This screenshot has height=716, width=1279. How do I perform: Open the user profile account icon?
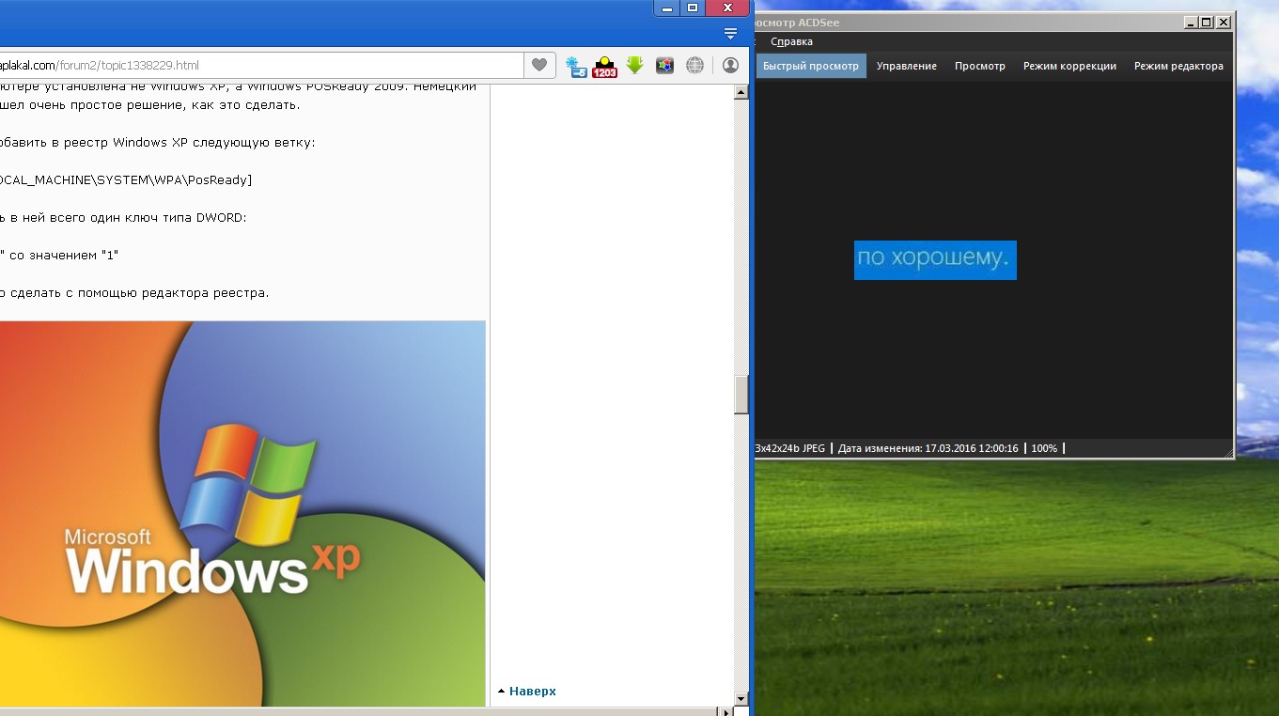click(730, 66)
